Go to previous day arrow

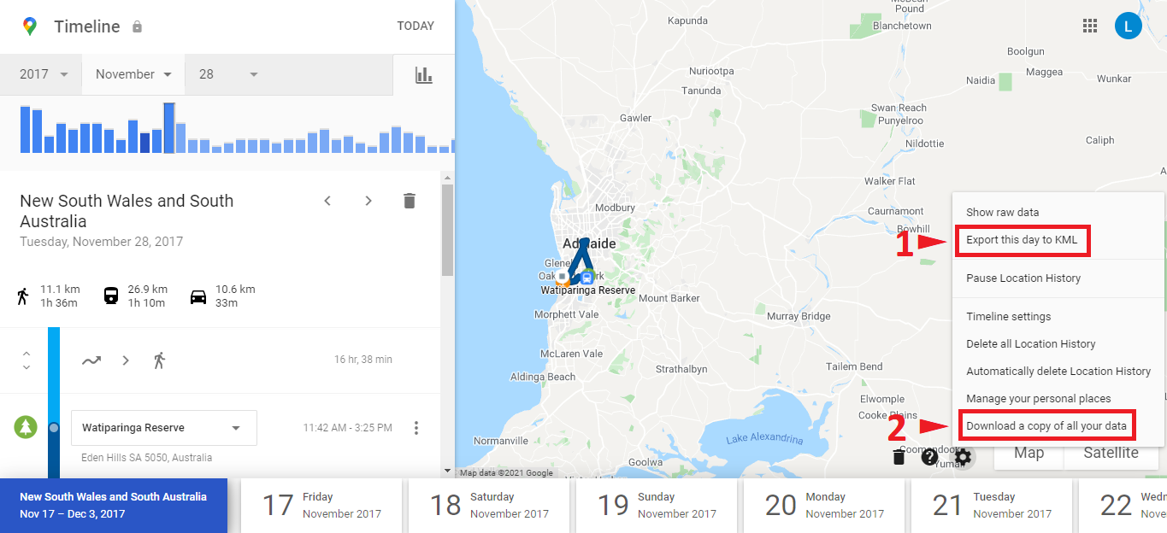(327, 201)
